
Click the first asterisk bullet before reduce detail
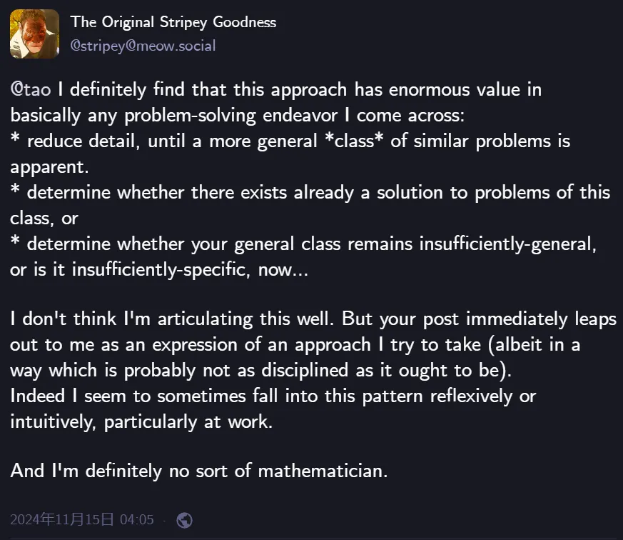pos(15,139)
